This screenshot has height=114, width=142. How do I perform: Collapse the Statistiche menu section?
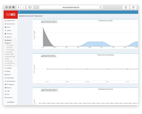pos(8,40)
